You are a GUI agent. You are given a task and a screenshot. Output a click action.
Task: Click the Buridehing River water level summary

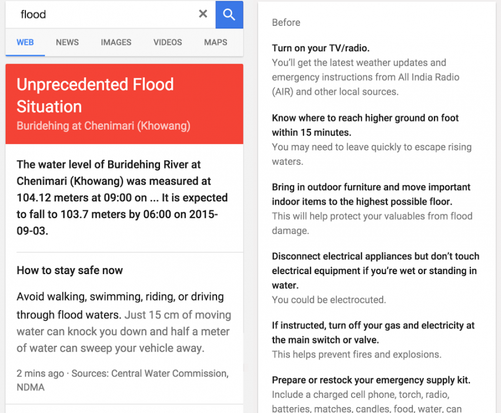click(122, 198)
